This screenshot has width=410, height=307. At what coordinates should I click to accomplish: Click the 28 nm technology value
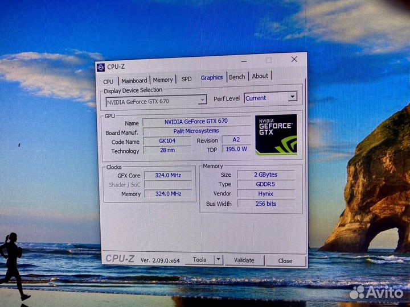tap(167, 150)
